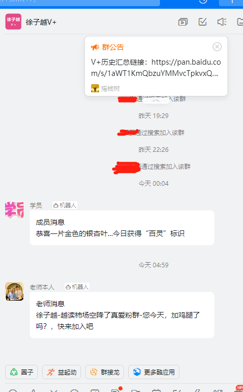Click the blue 更多酷应用 cube icon
Image resolution: width=243 pixels, height=392 pixels.
(x=136, y=372)
